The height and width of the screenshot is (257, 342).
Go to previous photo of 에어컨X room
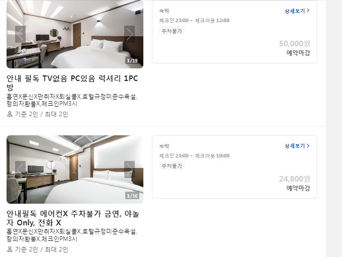[20, 169]
